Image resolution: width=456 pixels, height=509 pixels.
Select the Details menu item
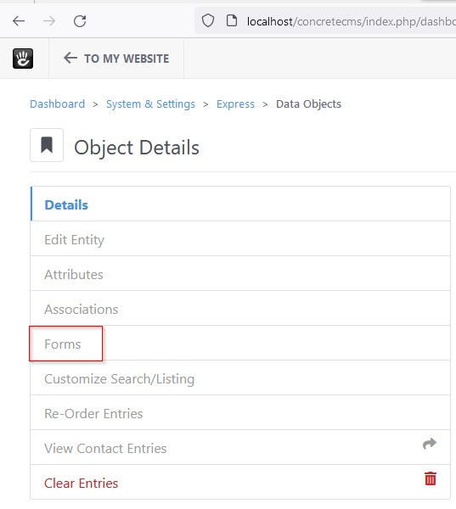click(240, 204)
